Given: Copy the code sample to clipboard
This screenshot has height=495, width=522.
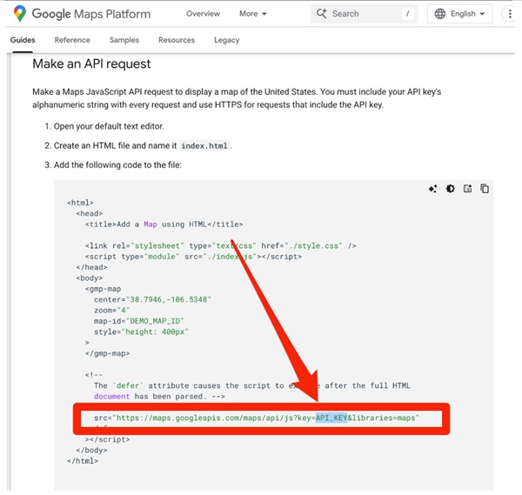Looking at the screenshot, I should (485, 189).
